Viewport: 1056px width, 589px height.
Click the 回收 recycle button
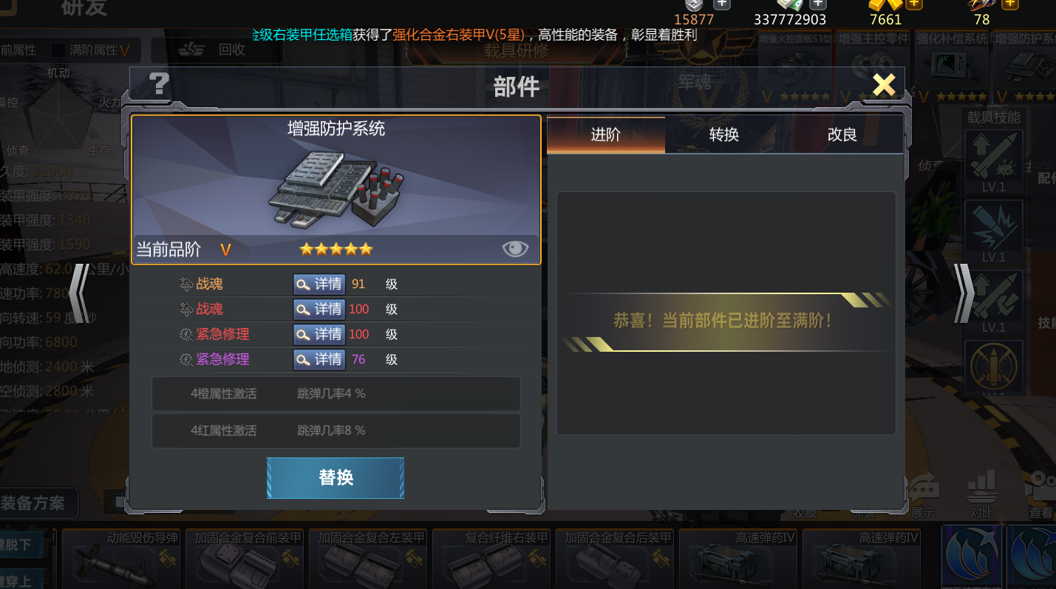214,50
